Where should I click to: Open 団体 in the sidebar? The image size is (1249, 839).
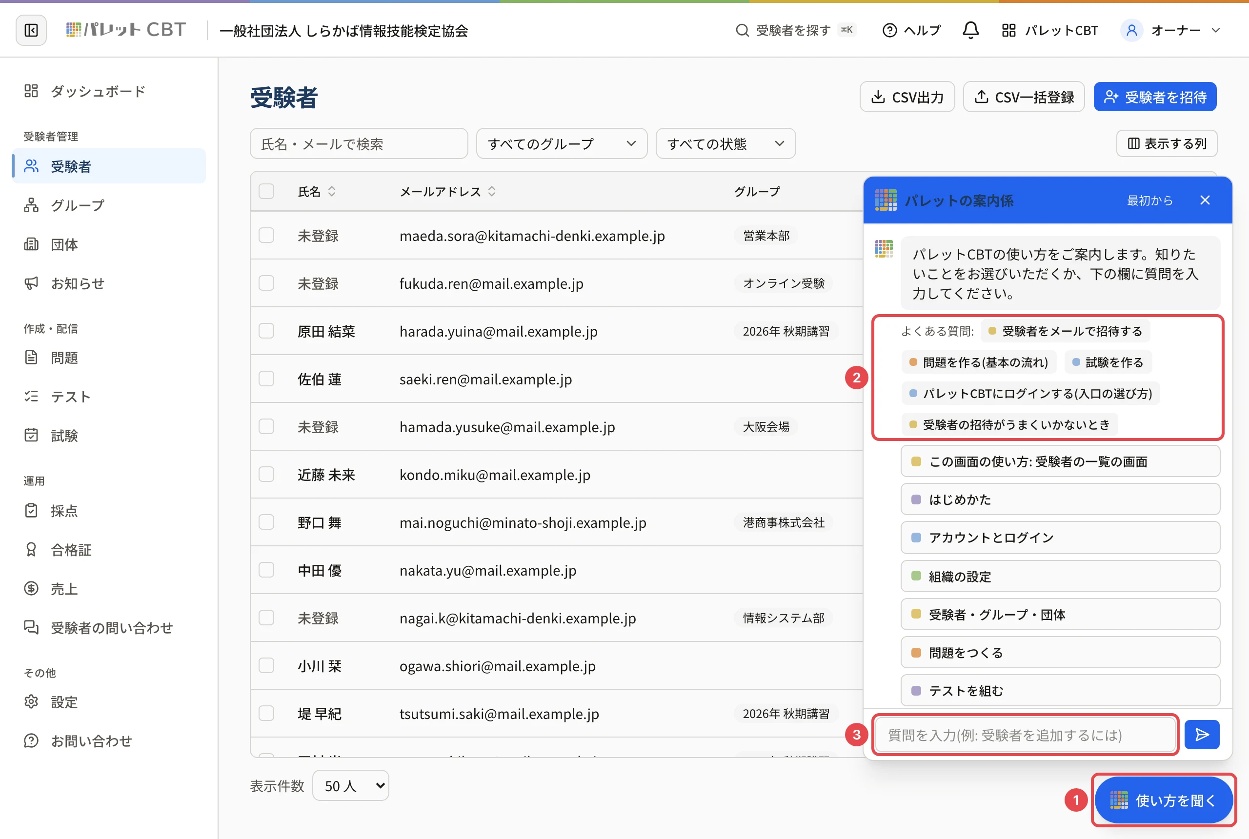click(x=108, y=244)
